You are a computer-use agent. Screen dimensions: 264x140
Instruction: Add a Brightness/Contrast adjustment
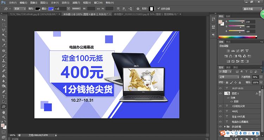(228, 51)
